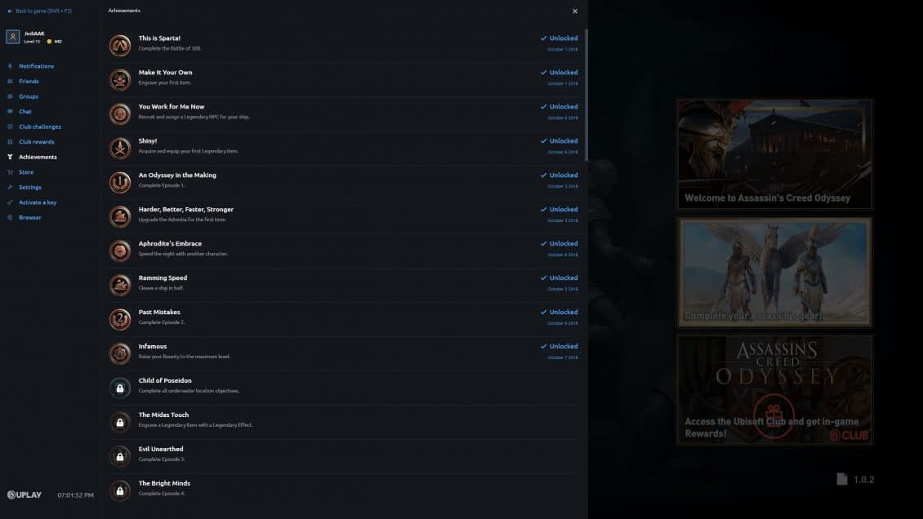Click the Uplay logo at bottom left
The width and height of the screenshot is (923, 519).
pyautogui.click(x=25, y=495)
